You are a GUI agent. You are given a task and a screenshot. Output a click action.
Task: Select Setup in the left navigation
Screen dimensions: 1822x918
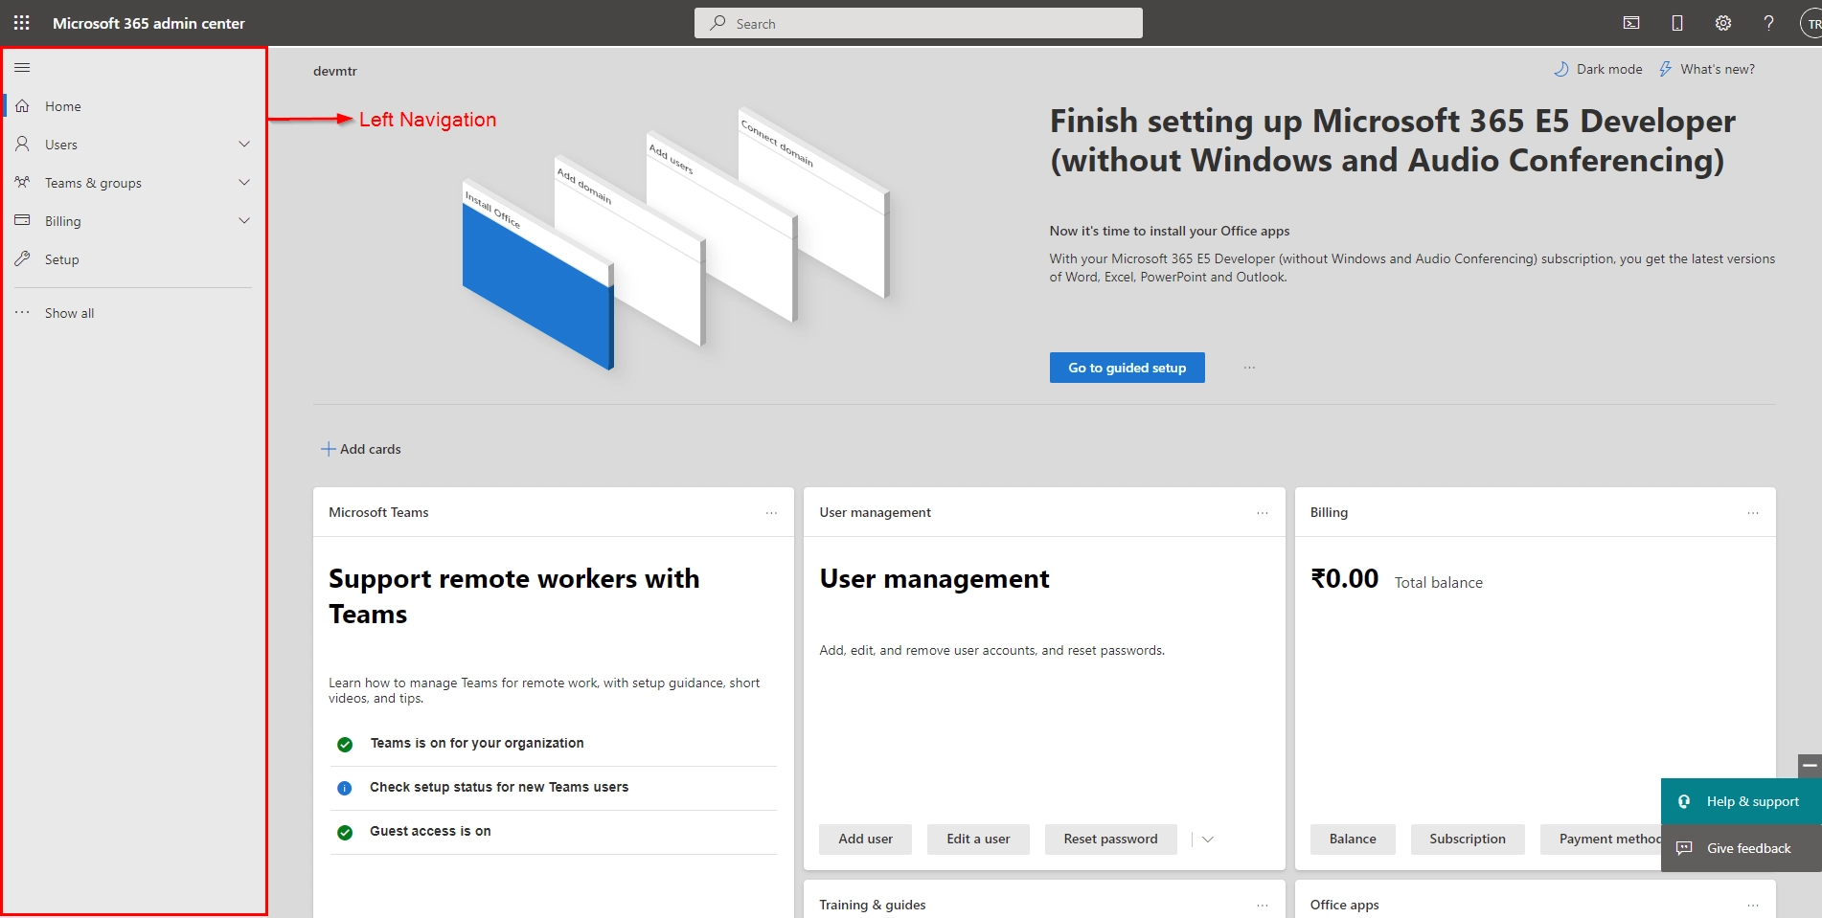point(133,259)
